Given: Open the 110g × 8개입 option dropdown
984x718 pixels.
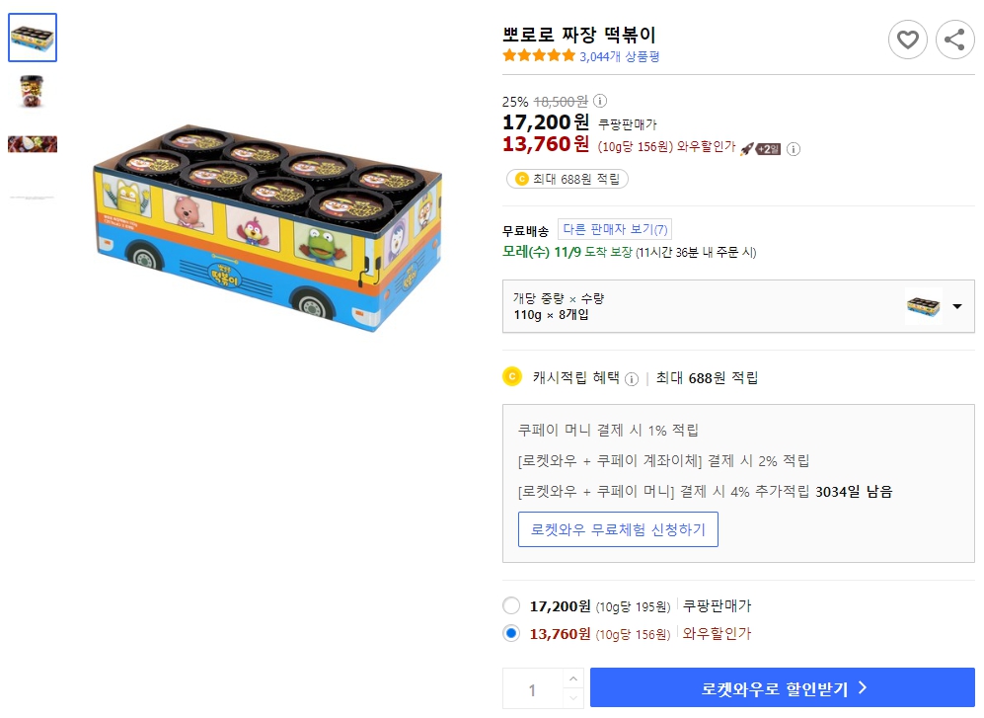Looking at the screenshot, I should 956,306.
